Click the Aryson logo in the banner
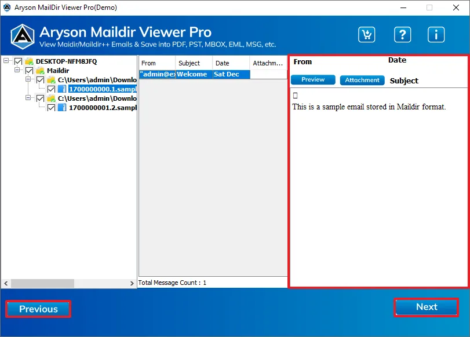470x337 pixels. pos(23,36)
